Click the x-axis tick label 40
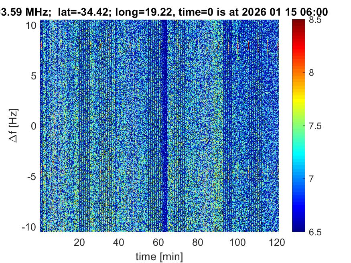Image resolution: width=351 pixels, height=263 pixels. point(119,242)
